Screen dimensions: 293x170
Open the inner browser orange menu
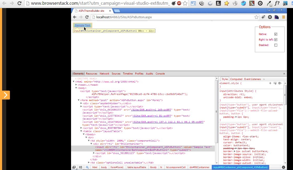284,17
